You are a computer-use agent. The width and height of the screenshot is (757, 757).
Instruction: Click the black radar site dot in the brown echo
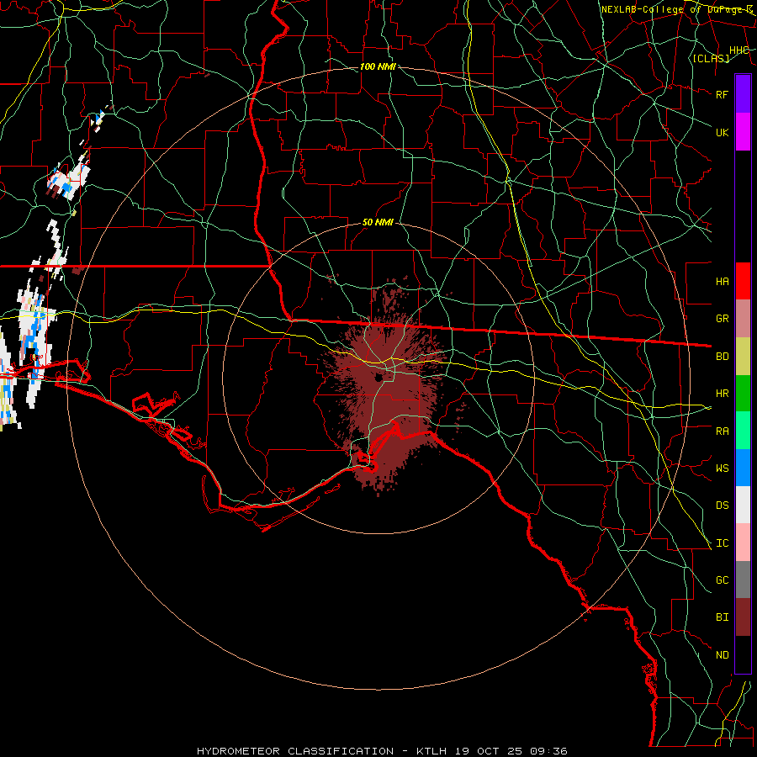[x=378, y=377]
